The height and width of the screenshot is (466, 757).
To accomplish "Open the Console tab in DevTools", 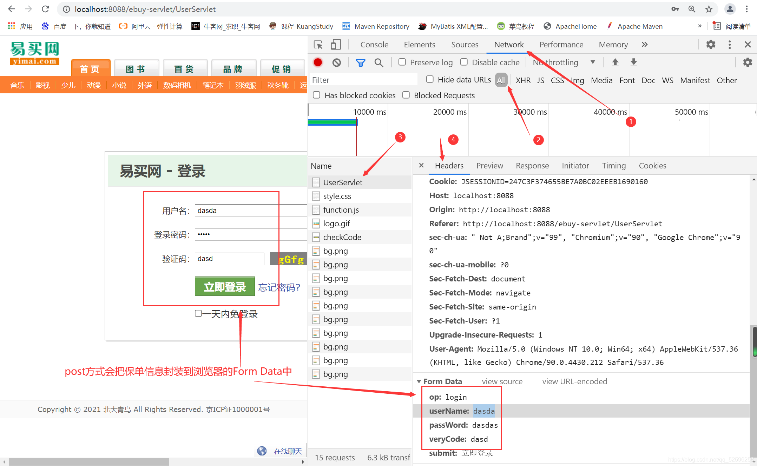I will [x=374, y=45].
